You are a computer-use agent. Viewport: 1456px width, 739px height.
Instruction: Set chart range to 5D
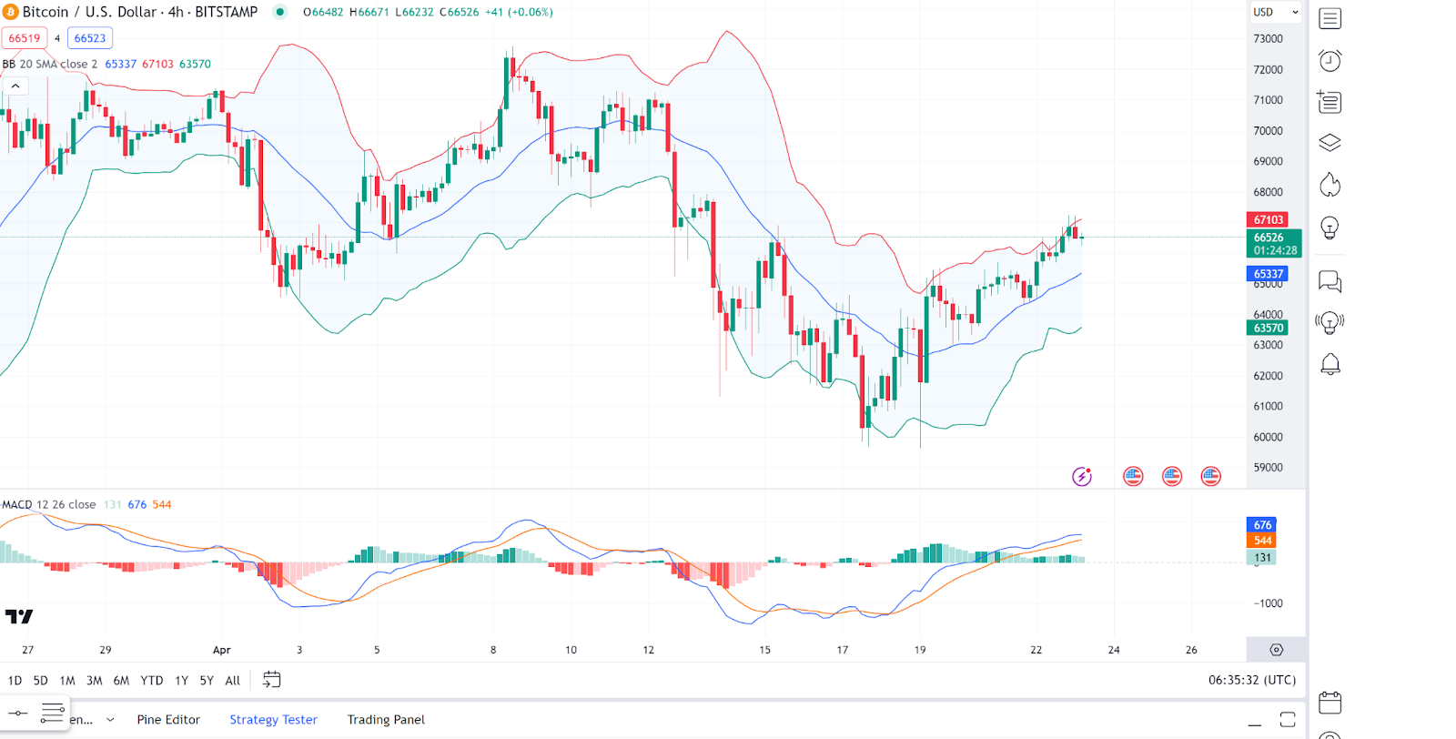pyautogui.click(x=40, y=681)
